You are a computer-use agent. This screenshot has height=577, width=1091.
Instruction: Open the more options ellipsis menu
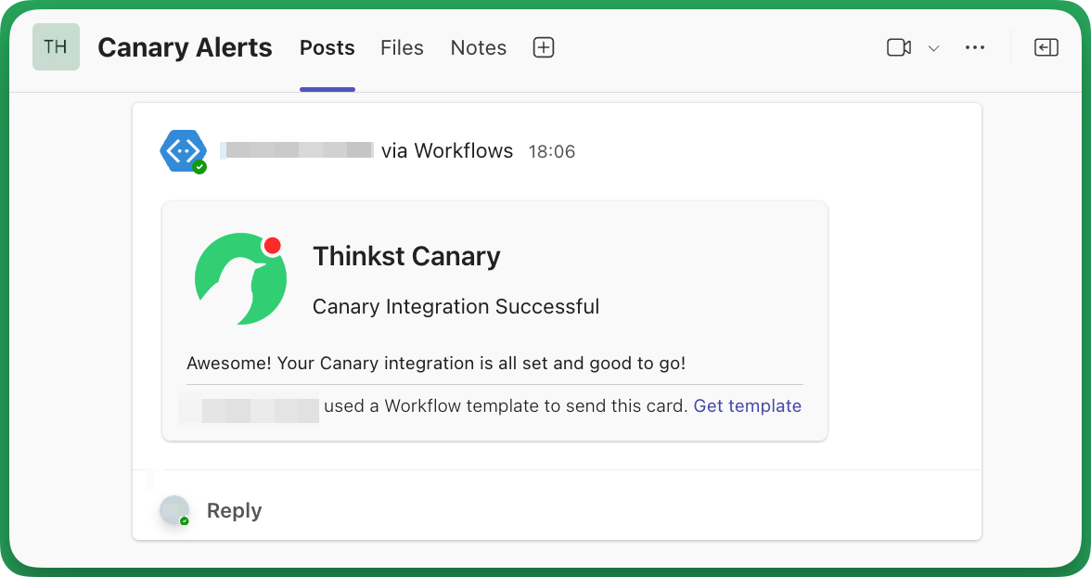point(975,47)
